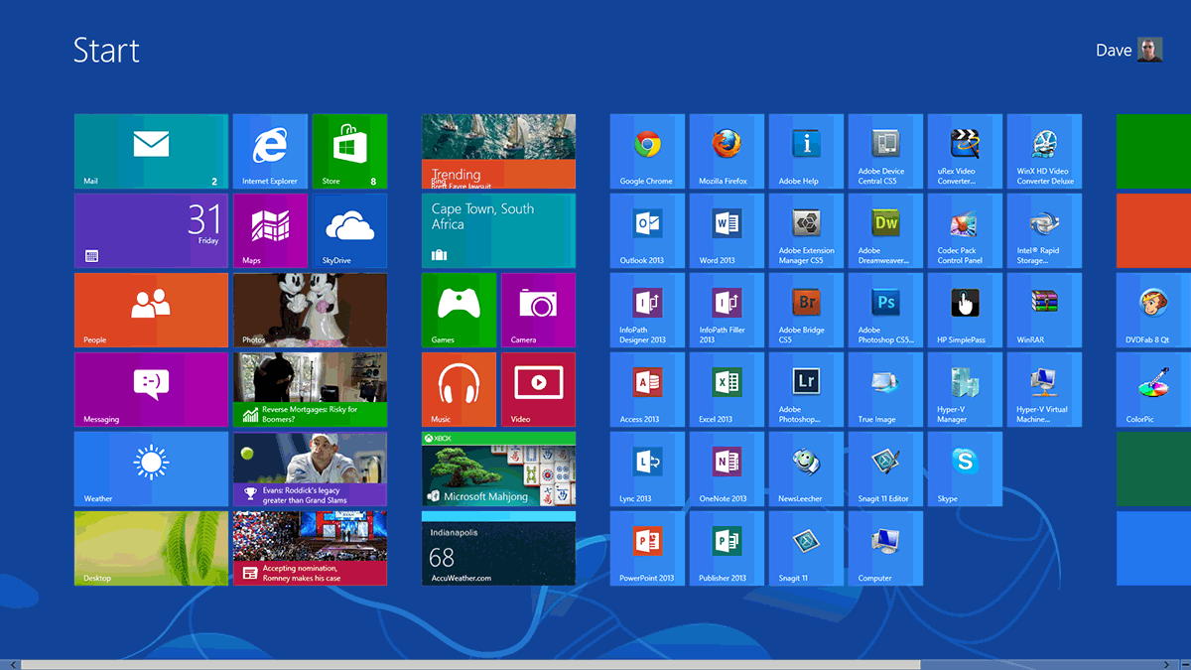Open True Image
Screen dimensions: 1191x670
885,389
